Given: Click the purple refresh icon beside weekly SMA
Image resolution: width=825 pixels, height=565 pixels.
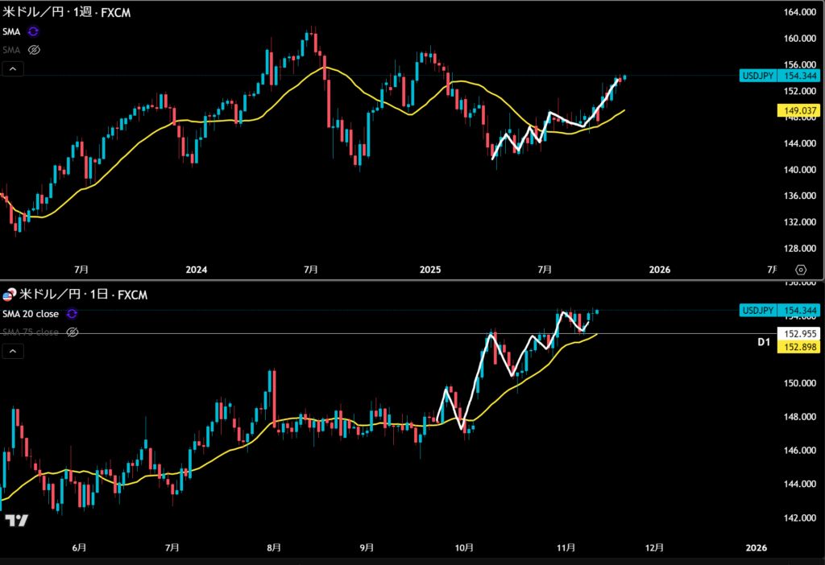Looking at the screenshot, I should pos(33,31).
